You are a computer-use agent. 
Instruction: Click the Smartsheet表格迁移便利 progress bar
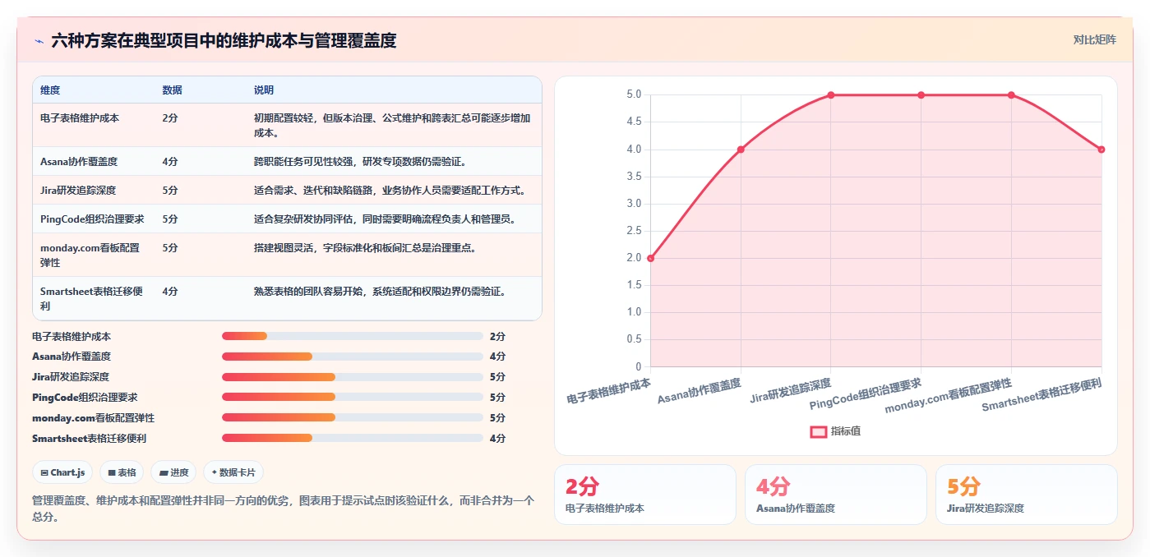[352, 438]
